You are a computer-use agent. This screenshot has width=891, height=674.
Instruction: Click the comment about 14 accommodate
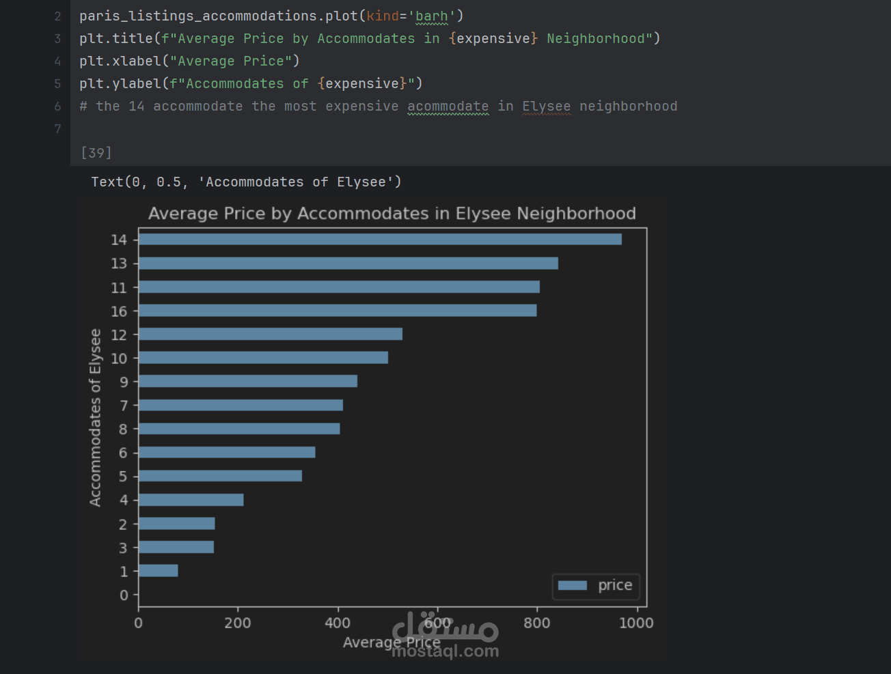pyautogui.click(x=379, y=106)
